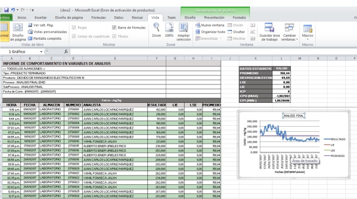Click Mostrar window button

point(236,38)
